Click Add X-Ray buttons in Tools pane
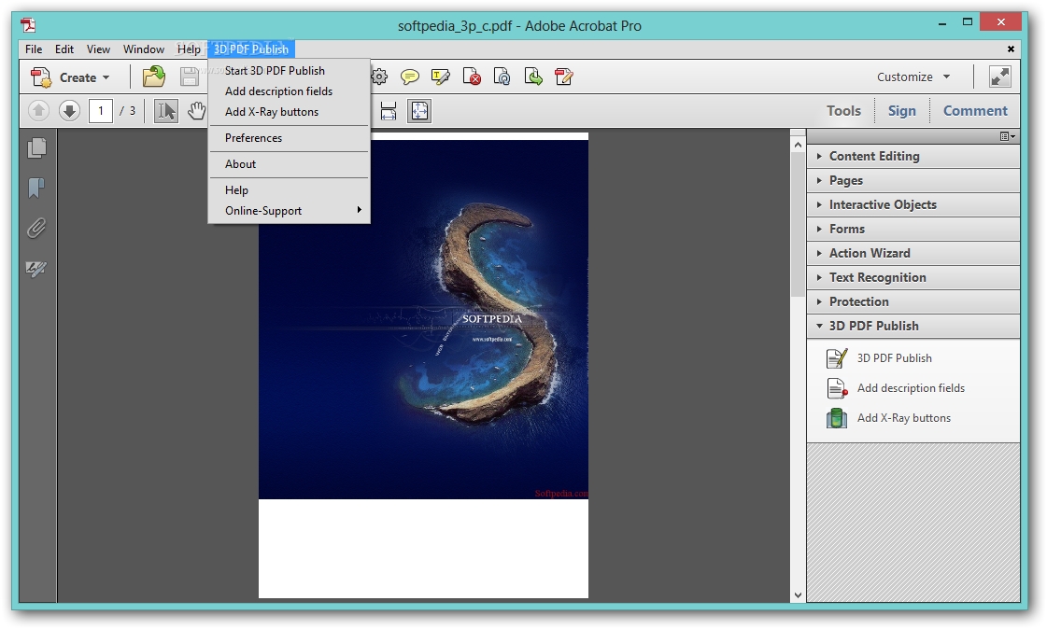1047x629 pixels. tap(903, 418)
